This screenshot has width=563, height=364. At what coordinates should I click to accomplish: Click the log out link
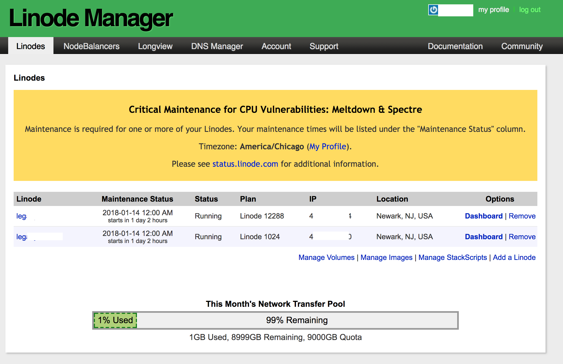click(x=530, y=10)
